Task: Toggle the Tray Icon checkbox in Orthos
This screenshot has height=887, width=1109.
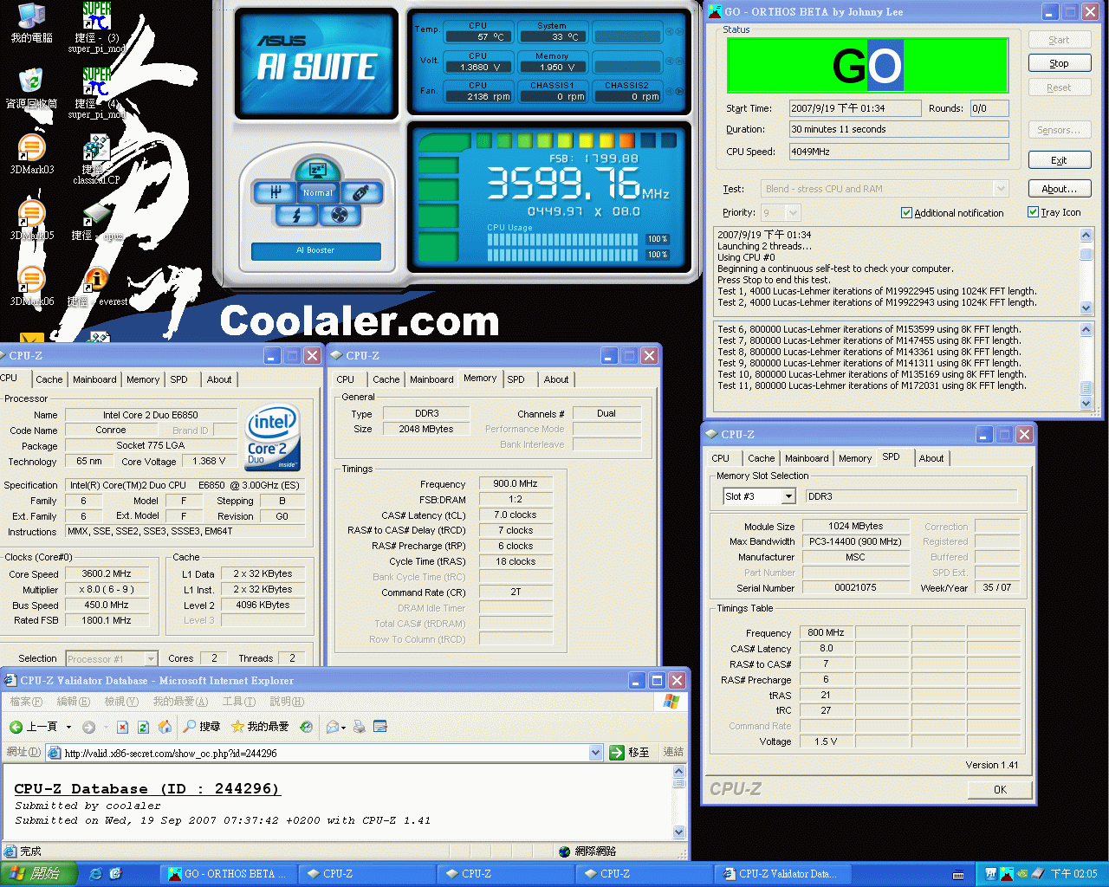Action: click(1033, 211)
